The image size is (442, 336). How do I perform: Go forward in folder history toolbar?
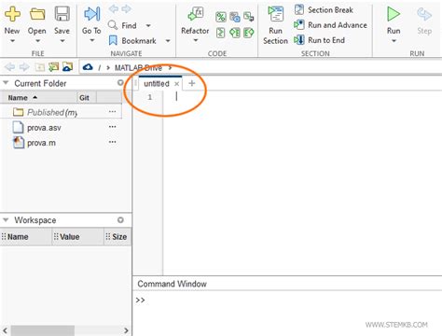point(24,66)
